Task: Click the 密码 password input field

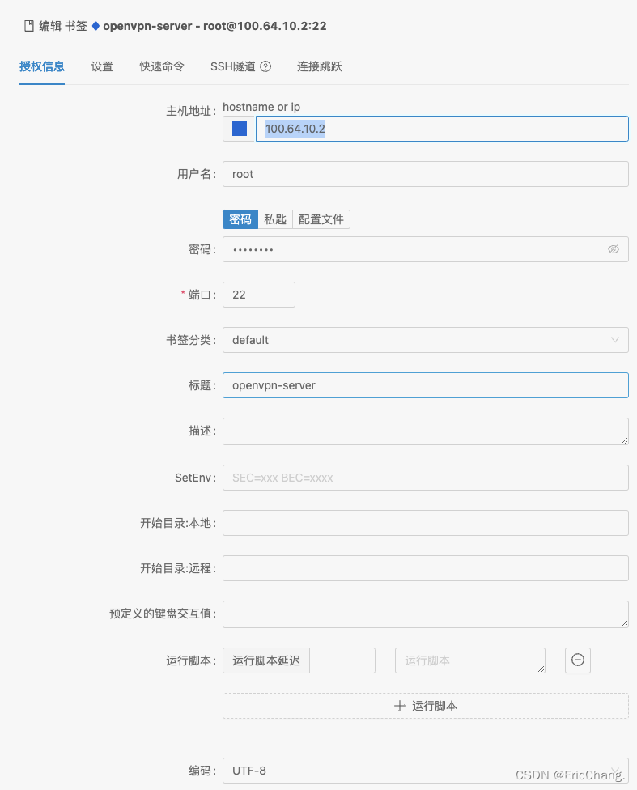Action: (425, 249)
